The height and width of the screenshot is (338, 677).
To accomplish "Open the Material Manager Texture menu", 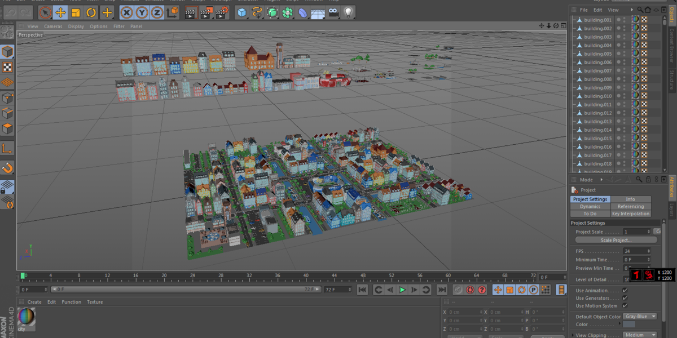I will point(95,302).
